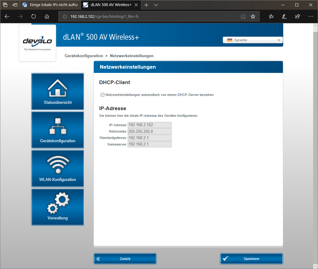Open the Statusübersicht home panel
Image resolution: width=318 pixels, height=269 pixels.
(57, 91)
